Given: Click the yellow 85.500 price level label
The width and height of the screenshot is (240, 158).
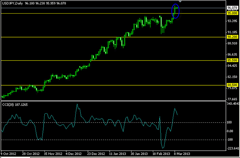Looking at the screenshot, I should [232, 60].
